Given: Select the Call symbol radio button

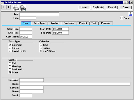Looking at the screenshot, I should (x=10, y=63).
